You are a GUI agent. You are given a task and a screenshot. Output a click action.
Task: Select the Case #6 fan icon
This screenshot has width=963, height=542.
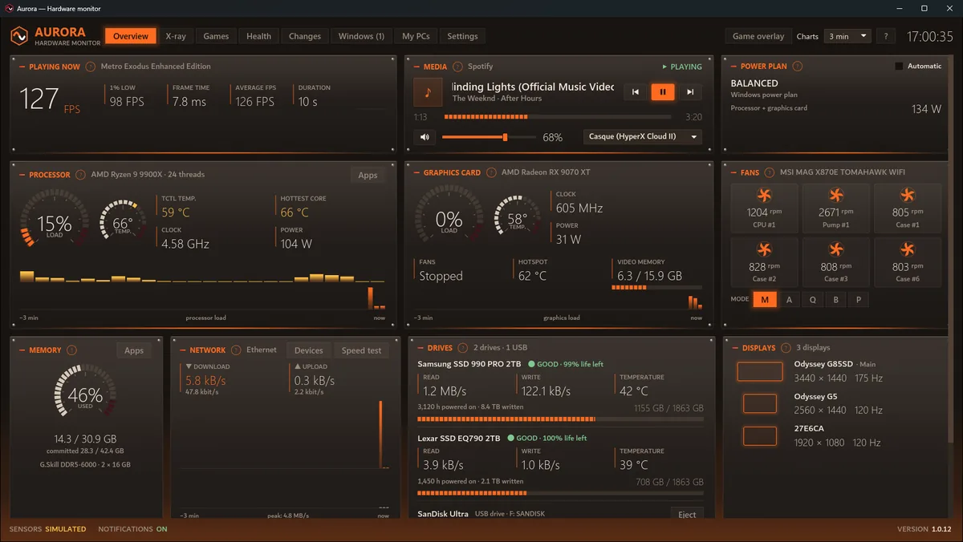(x=907, y=249)
